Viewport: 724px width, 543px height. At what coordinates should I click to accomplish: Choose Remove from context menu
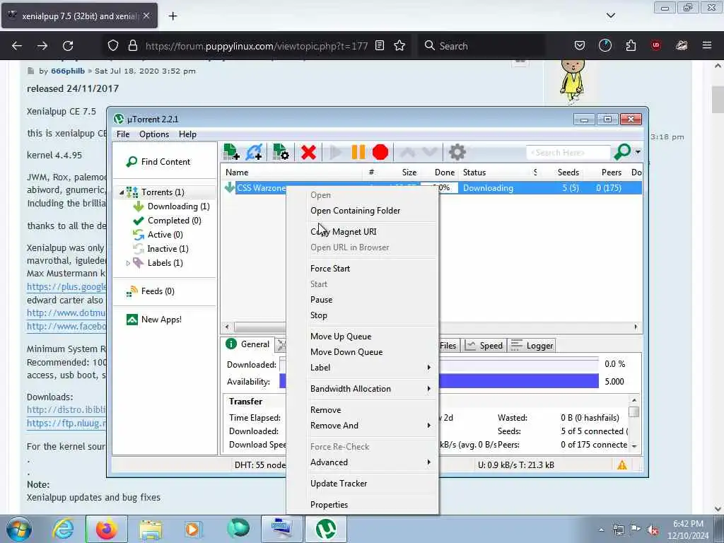pos(362,410)
